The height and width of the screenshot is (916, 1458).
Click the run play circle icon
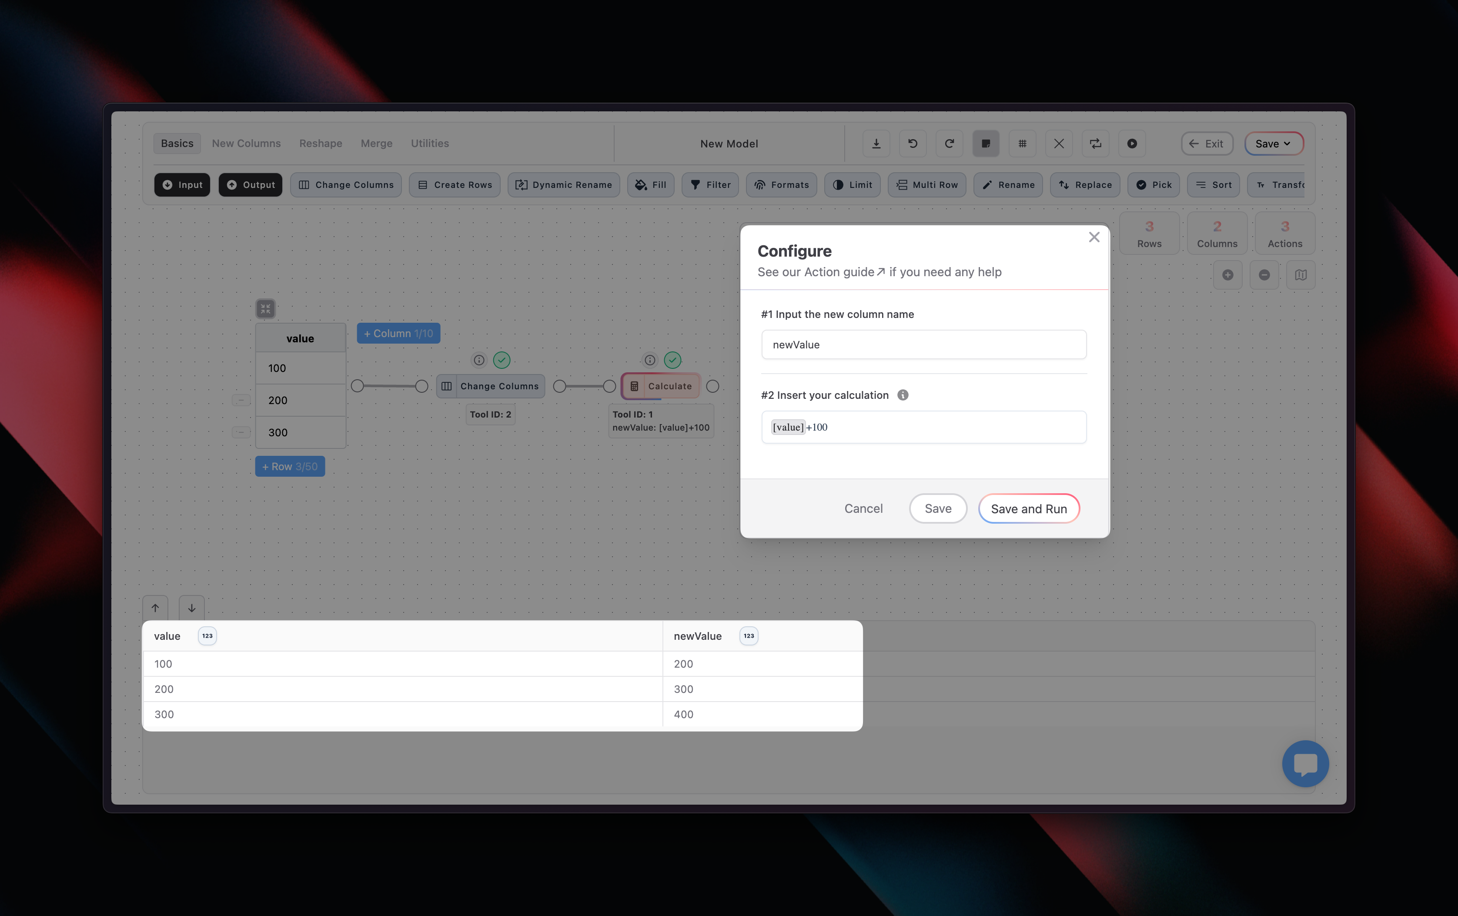[1132, 144]
